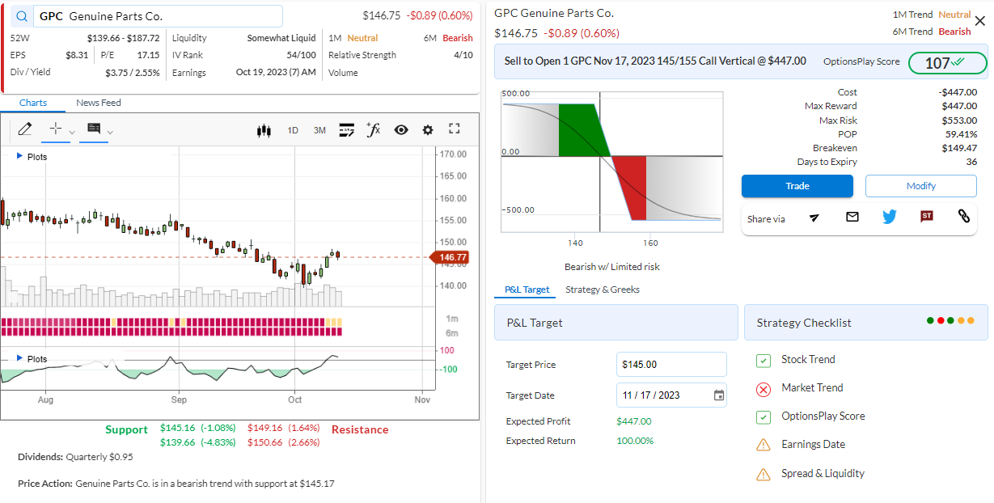Click the Expected Return 100.00% value
The width and height of the screenshot is (994, 503).
635,441
